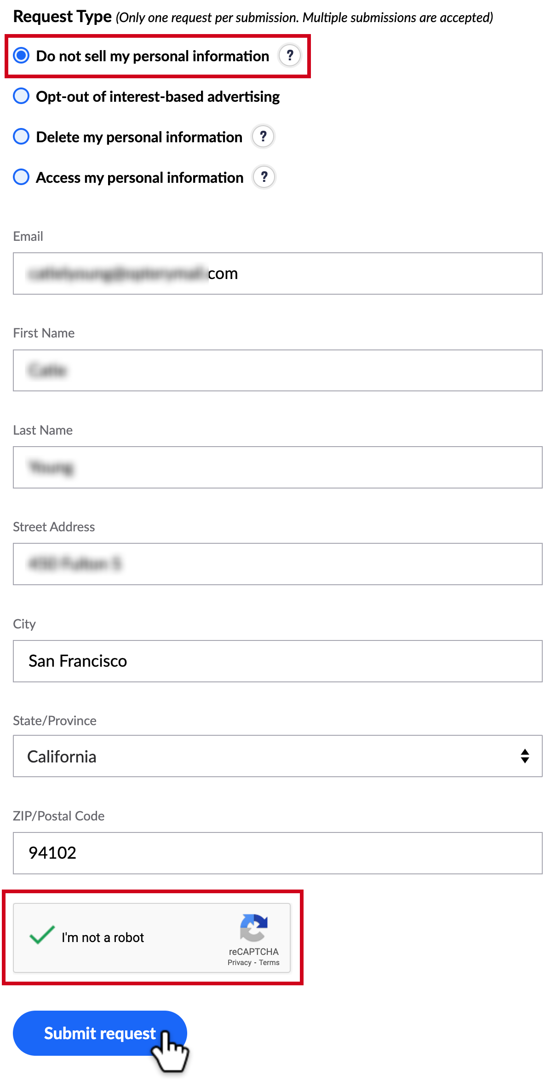Select Do not sell my personal information radio
The height and width of the screenshot is (1082, 551).
21,56
